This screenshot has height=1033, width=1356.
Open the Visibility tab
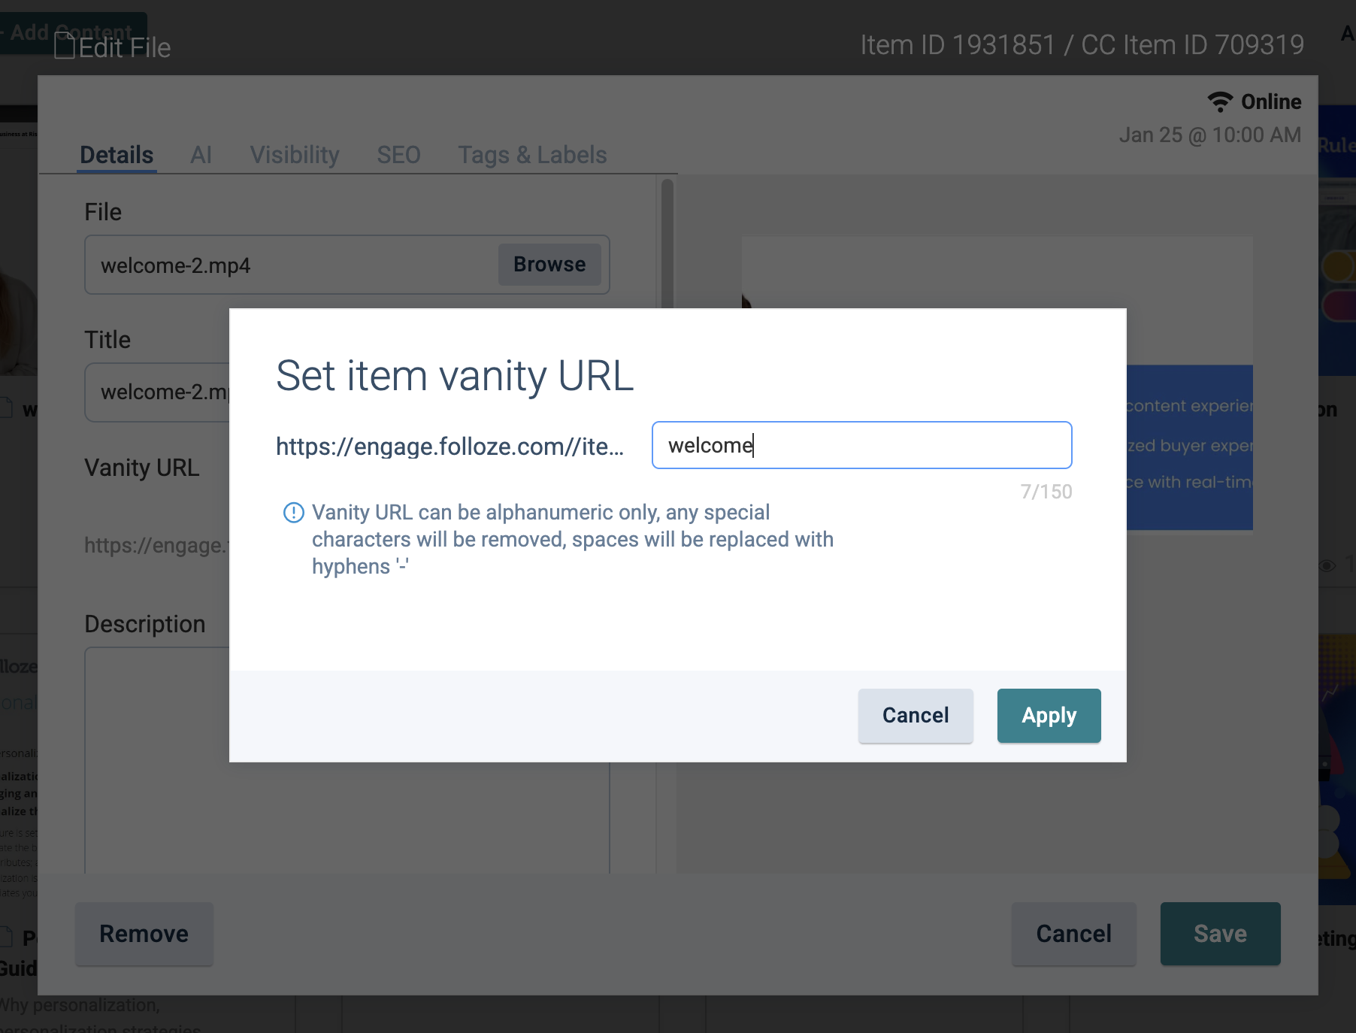tap(294, 155)
